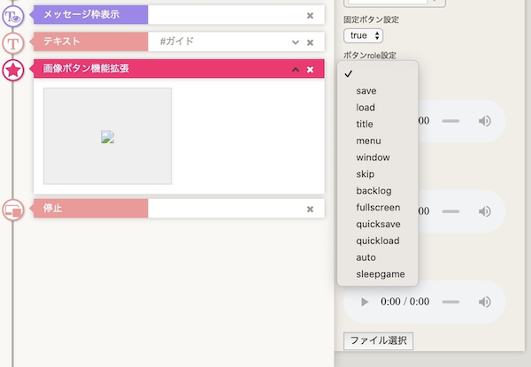This screenshot has width=531, height=367.
Task: Select the blank checked role option
Action: coord(378,73)
